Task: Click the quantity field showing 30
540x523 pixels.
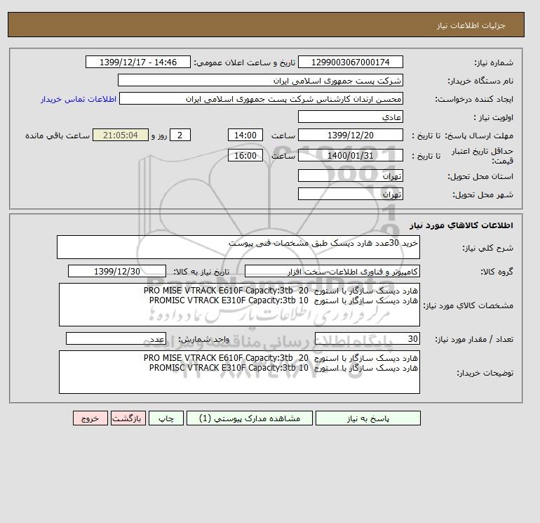Action: 367,338
